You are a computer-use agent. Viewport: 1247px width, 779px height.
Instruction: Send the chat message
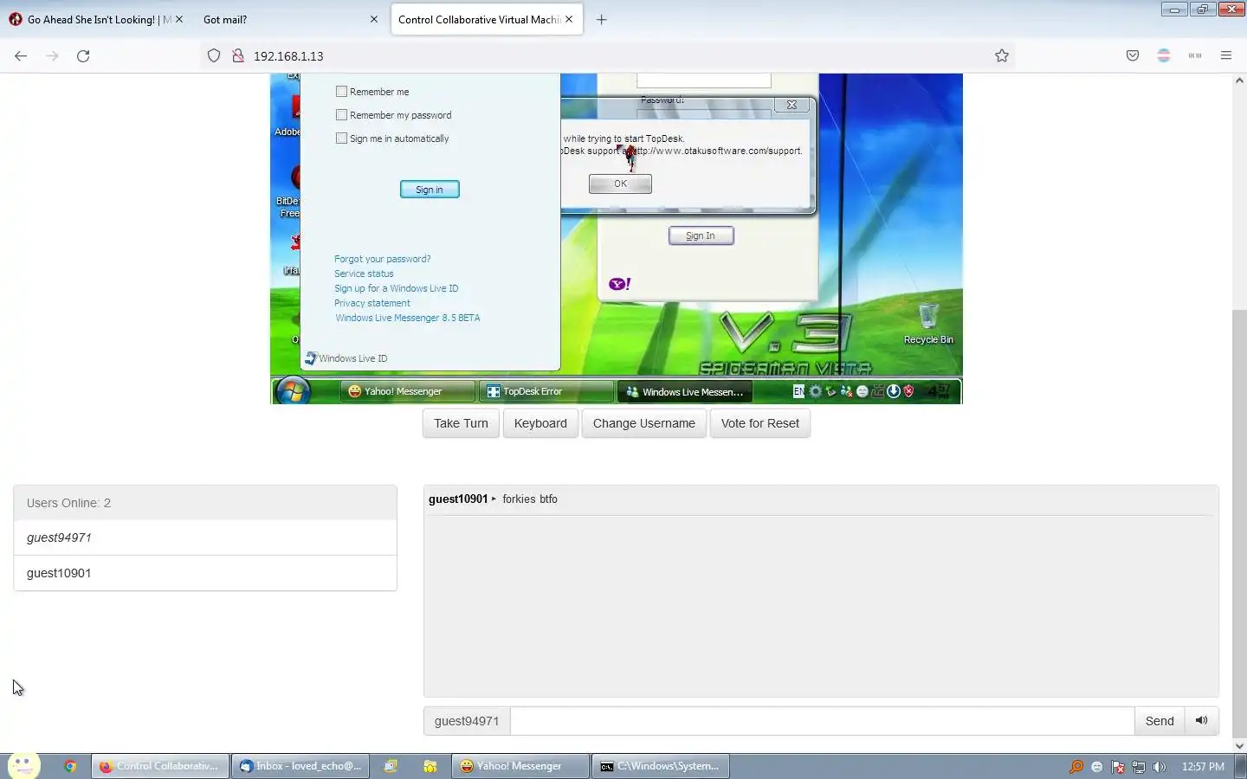coord(1160,721)
